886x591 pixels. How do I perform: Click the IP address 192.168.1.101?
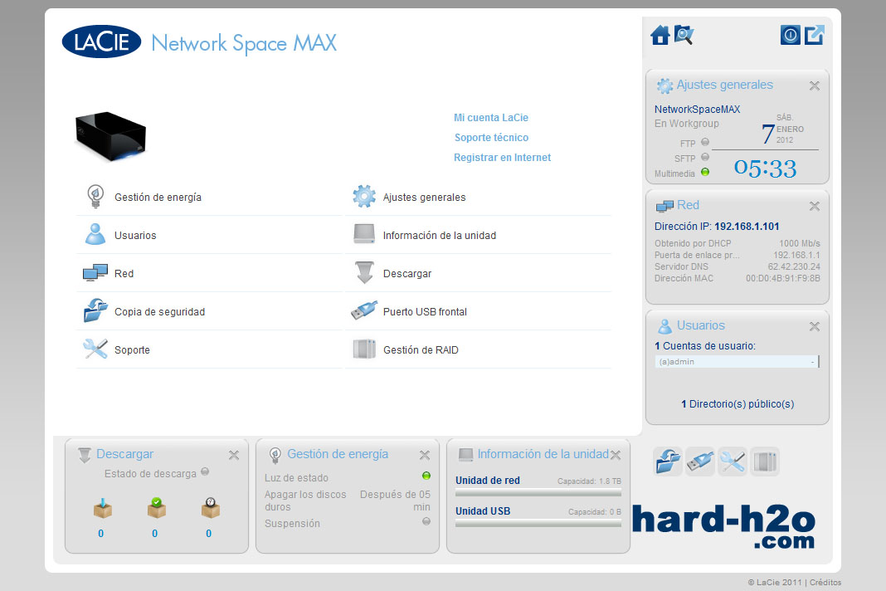pyautogui.click(x=747, y=227)
